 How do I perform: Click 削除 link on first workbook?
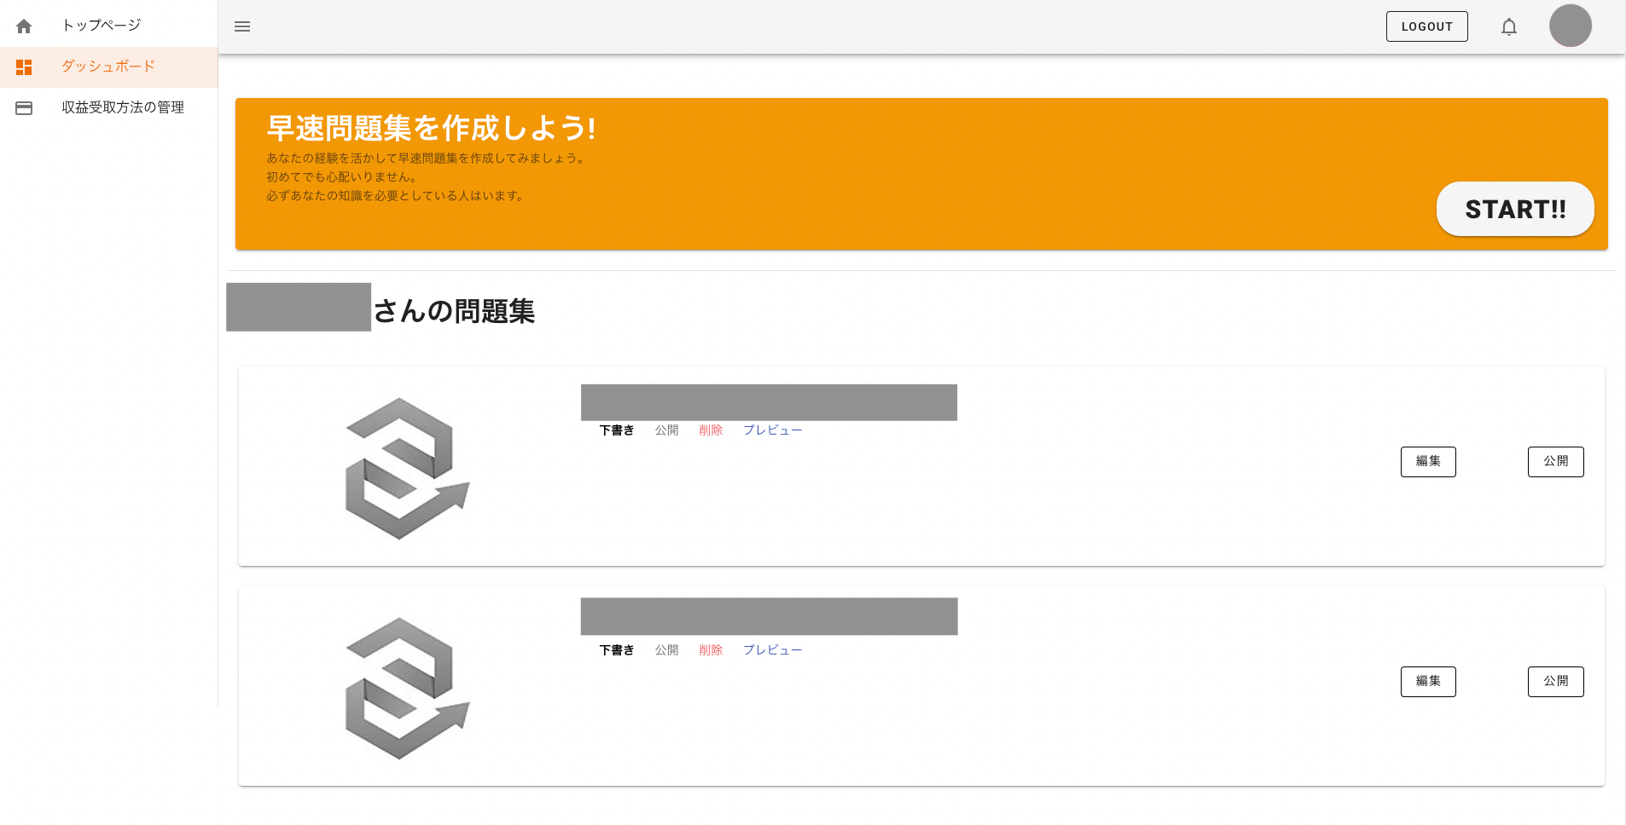point(711,430)
